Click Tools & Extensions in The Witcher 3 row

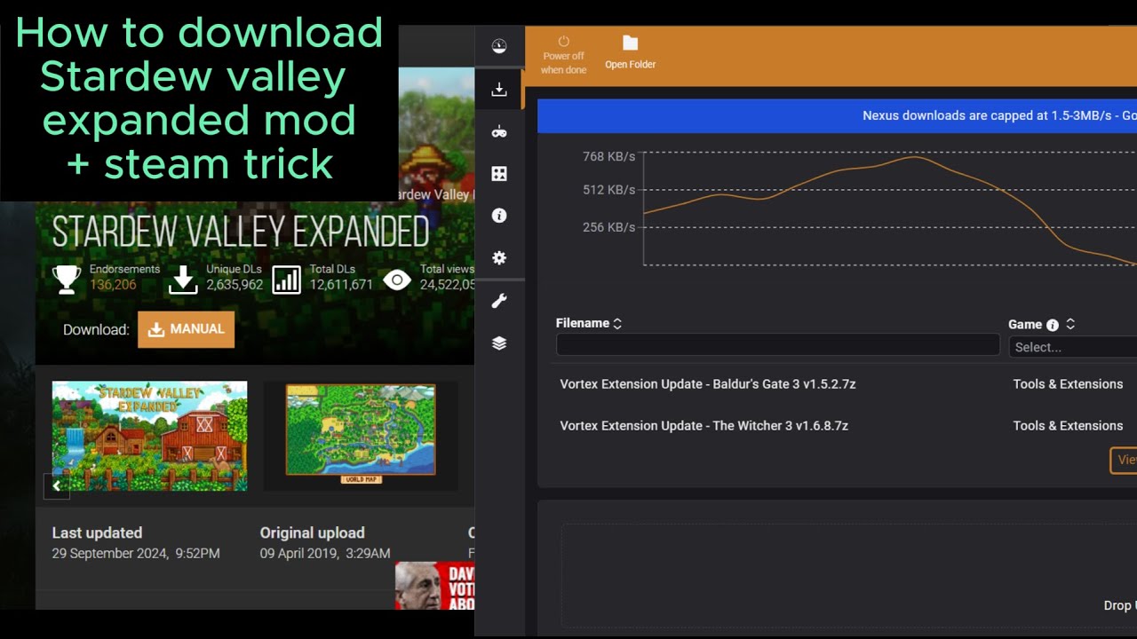1068,426
